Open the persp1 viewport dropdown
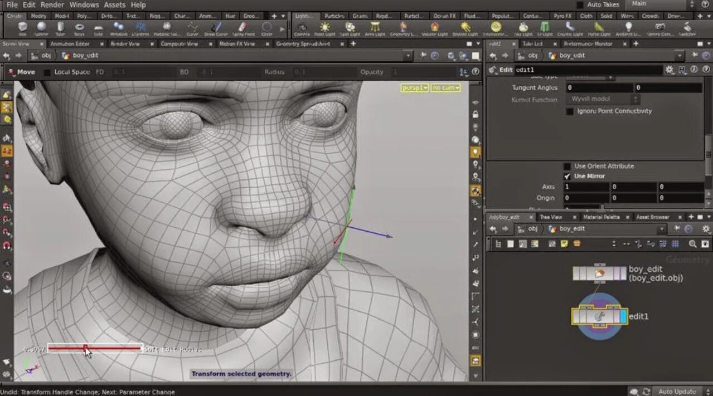The width and height of the screenshot is (713, 396). [x=415, y=88]
